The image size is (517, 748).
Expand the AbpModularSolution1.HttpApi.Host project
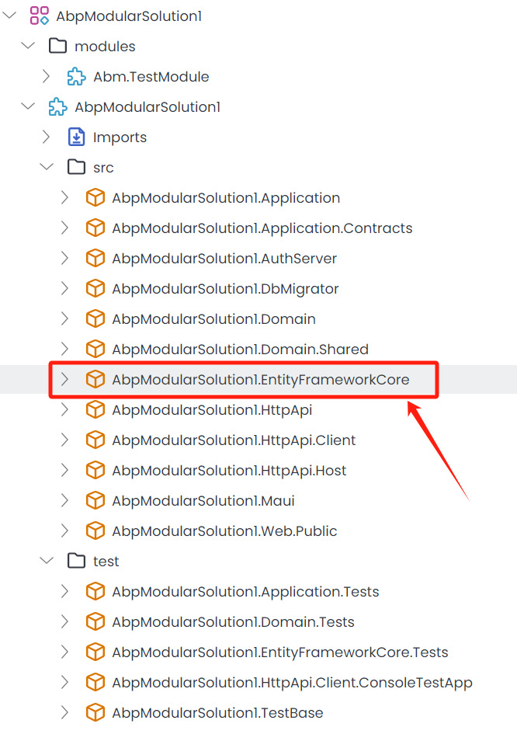(x=65, y=471)
